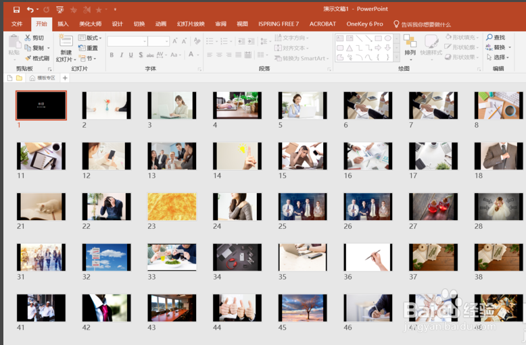Switch to the Transitions (切换) tab
Viewport: 526px width, 345px height.
(x=139, y=24)
